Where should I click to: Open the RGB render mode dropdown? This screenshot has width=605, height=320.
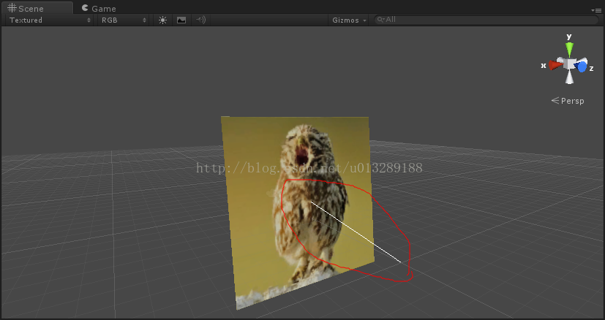(x=124, y=20)
